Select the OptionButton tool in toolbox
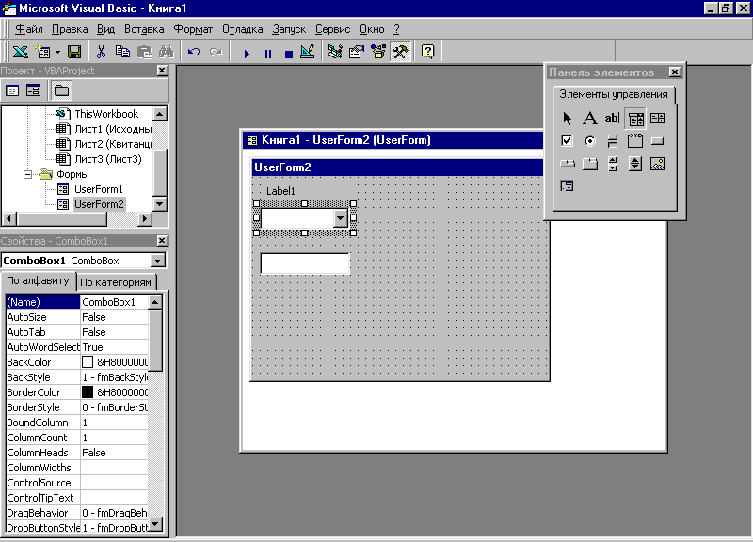Screen dimensions: 753x542 [x=590, y=140]
